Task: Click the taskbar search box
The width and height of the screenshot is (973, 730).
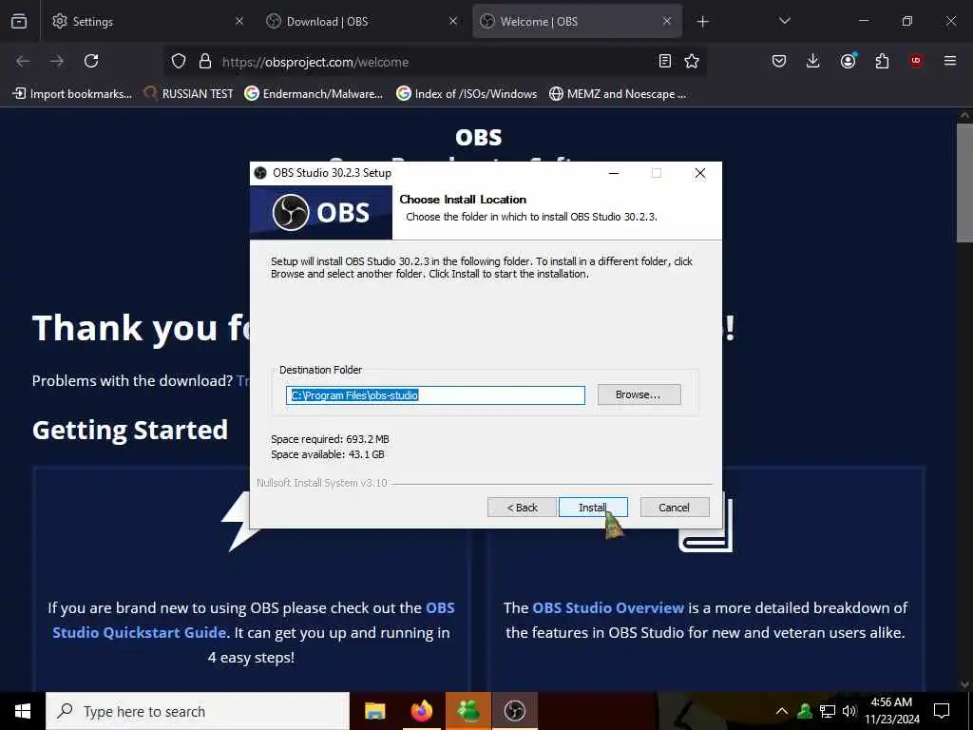Action: [198, 711]
